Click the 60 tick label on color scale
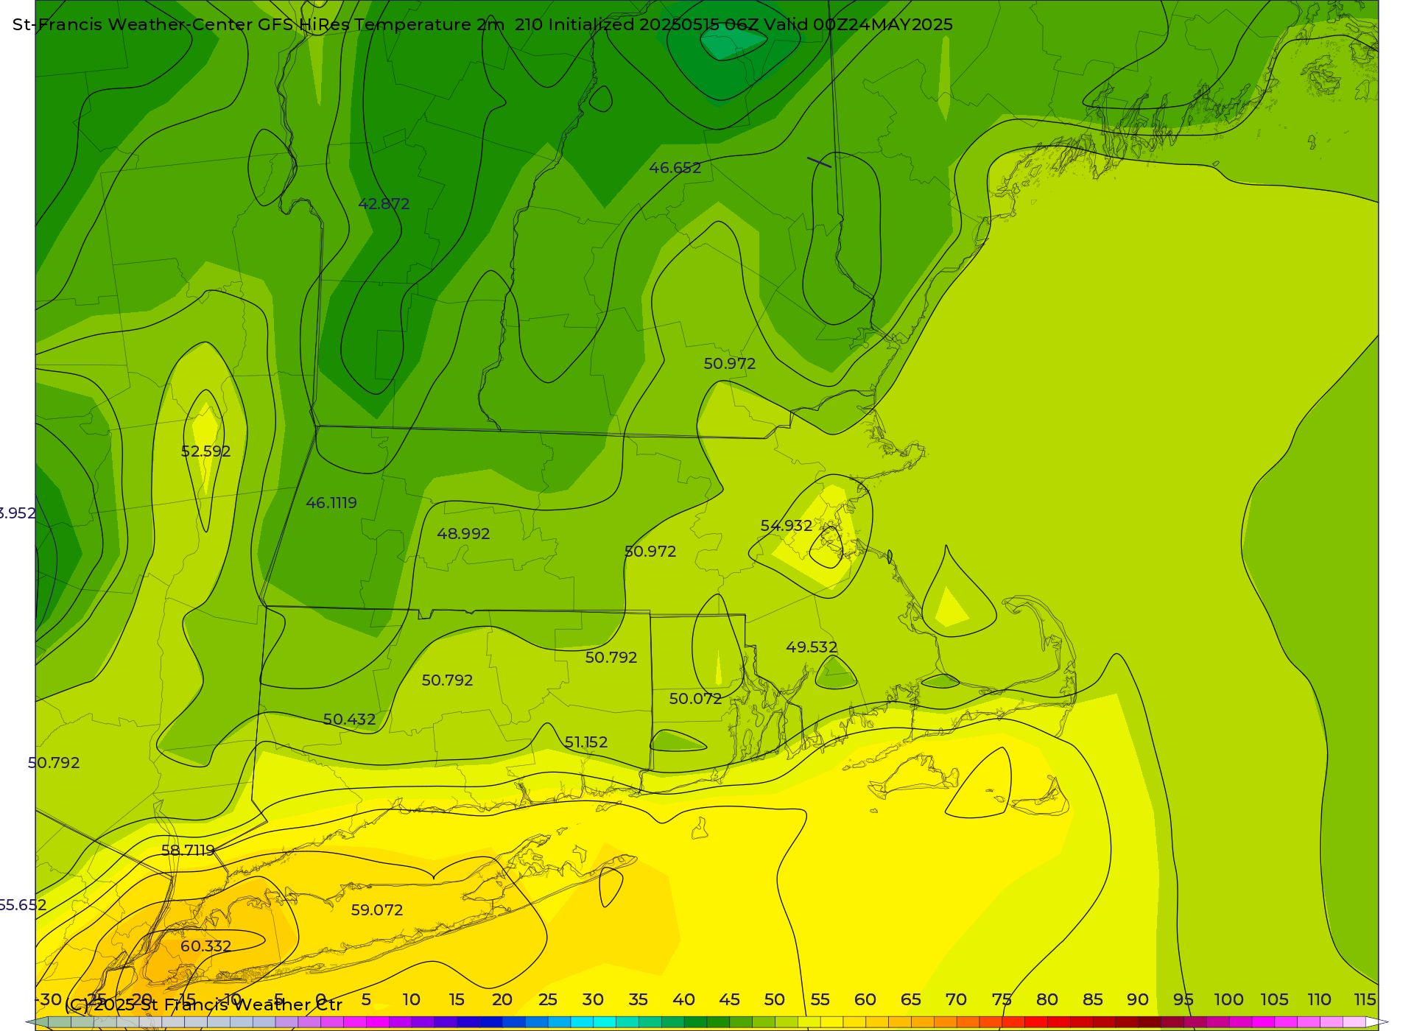The width and height of the screenshot is (1414, 1031). coord(865,1000)
